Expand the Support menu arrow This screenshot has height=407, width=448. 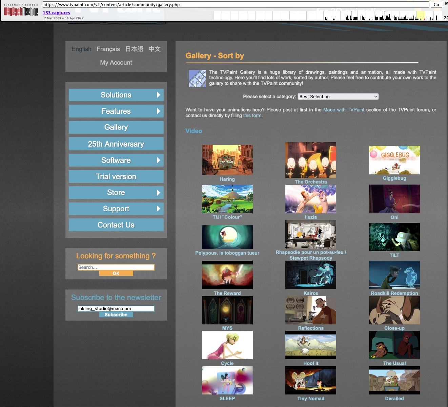tap(158, 209)
